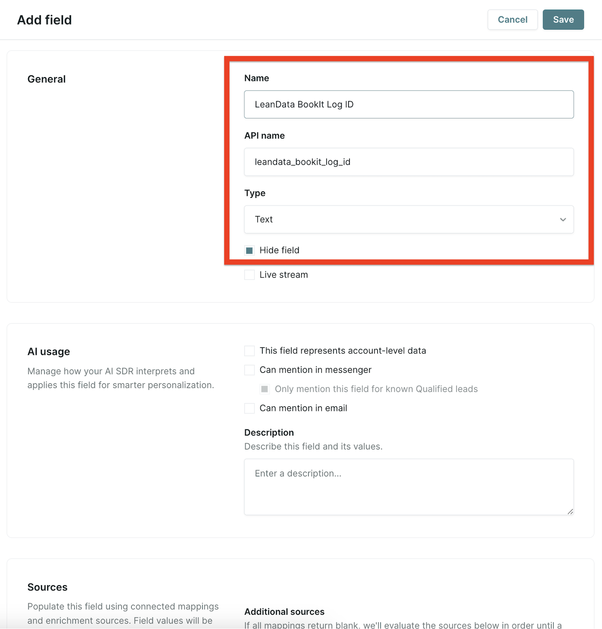Click the Additional sources heading
Screen dimensions: 602x629
click(284, 611)
